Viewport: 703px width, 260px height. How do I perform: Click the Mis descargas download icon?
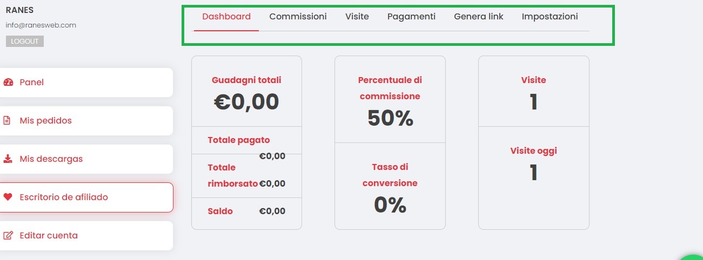8,159
